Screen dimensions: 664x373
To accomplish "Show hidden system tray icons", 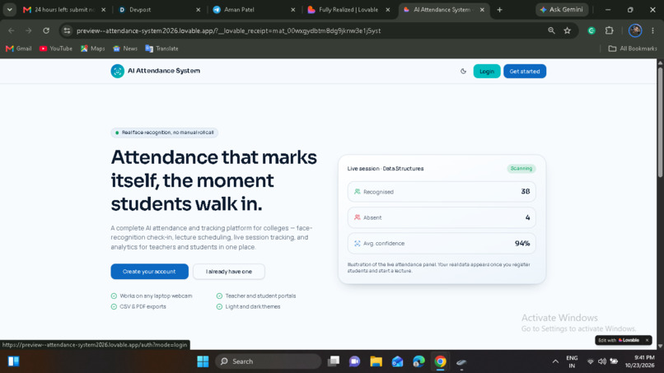I will [x=555, y=361].
